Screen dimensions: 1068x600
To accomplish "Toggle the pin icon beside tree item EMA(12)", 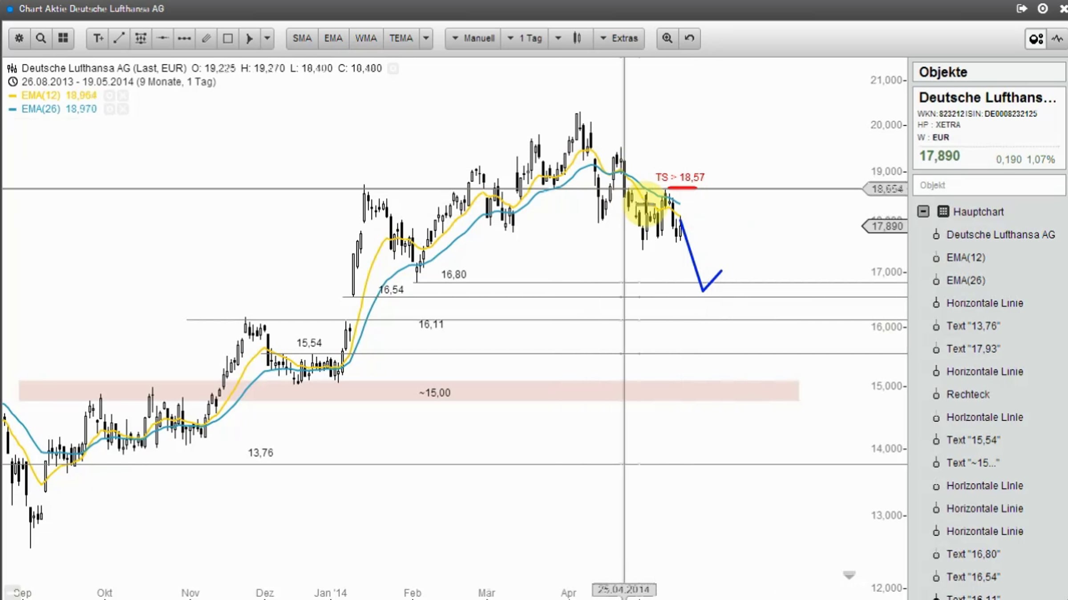I will pyautogui.click(x=936, y=258).
